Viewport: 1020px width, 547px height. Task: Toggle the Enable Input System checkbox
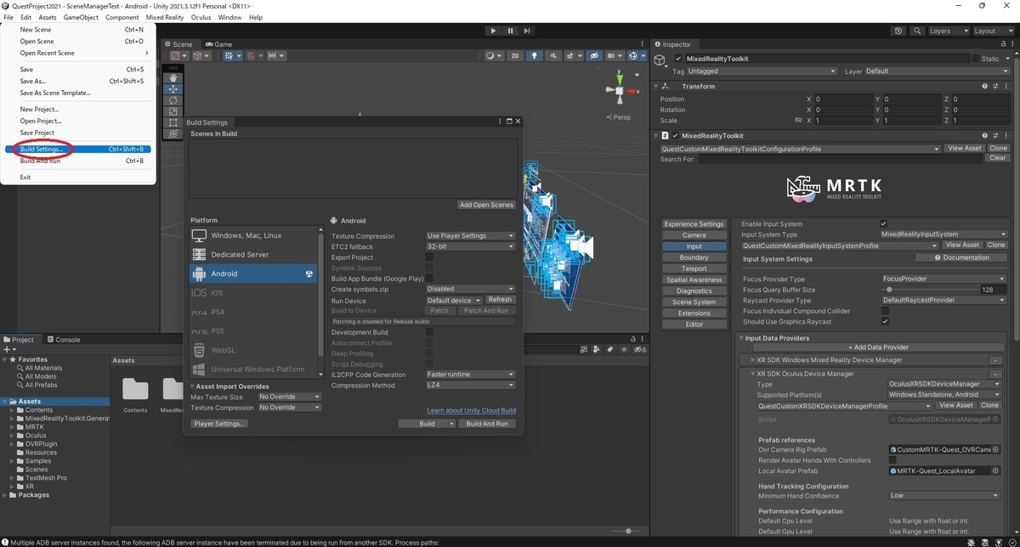884,223
